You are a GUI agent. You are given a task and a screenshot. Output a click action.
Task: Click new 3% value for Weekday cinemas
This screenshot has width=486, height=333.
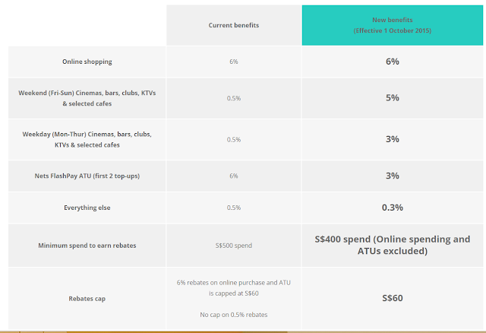(x=393, y=139)
